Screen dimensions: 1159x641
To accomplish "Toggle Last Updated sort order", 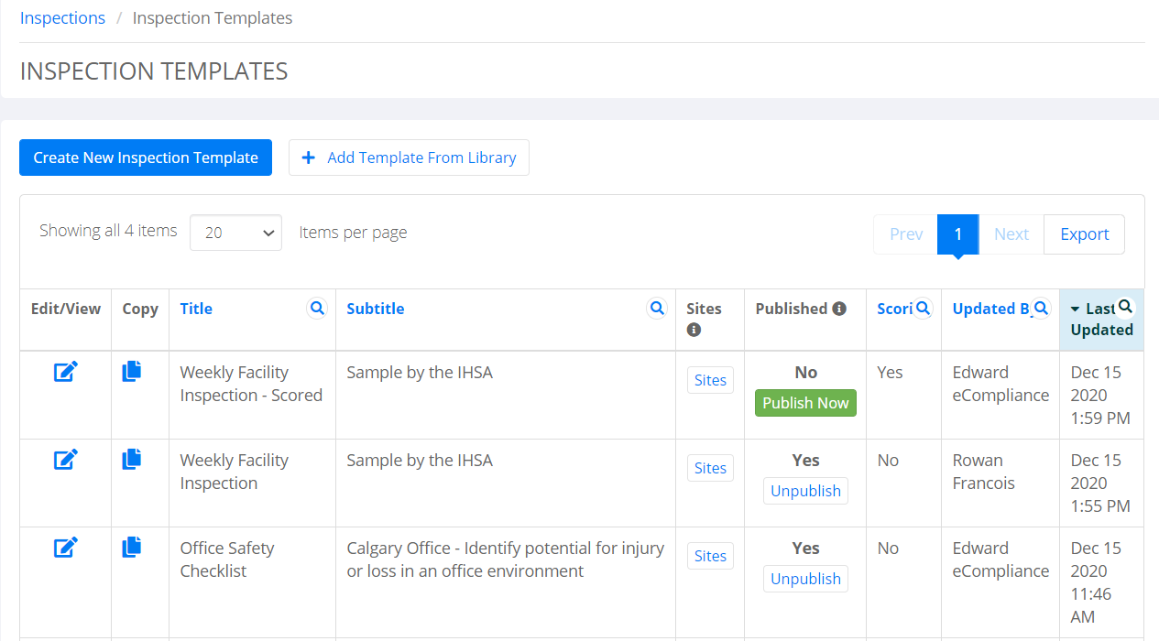I will tap(1101, 320).
